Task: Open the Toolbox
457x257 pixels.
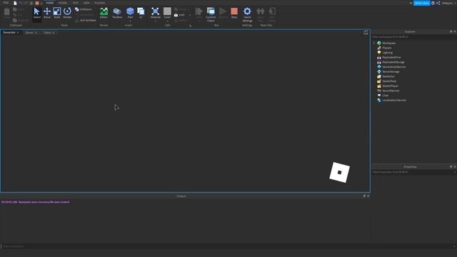Action: click(x=117, y=14)
